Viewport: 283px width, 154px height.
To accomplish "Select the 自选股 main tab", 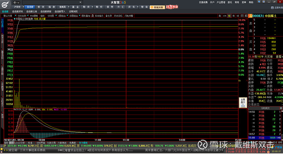I will 30,7.
